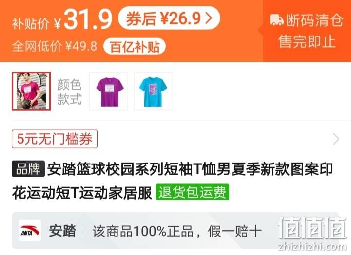Viewport: 351px width, 255px height.
Task: Tap the delivery truck icon
Action: tap(277, 19)
